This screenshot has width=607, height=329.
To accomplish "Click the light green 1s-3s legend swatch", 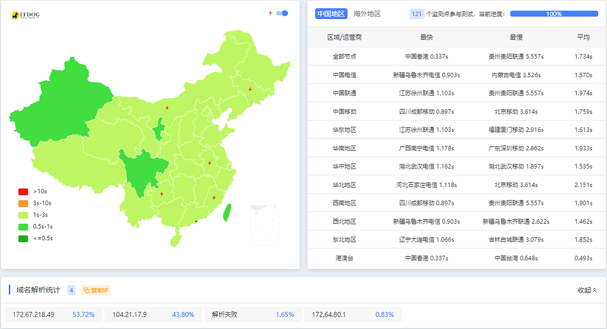I will pyautogui.click(x=23, y=215).
